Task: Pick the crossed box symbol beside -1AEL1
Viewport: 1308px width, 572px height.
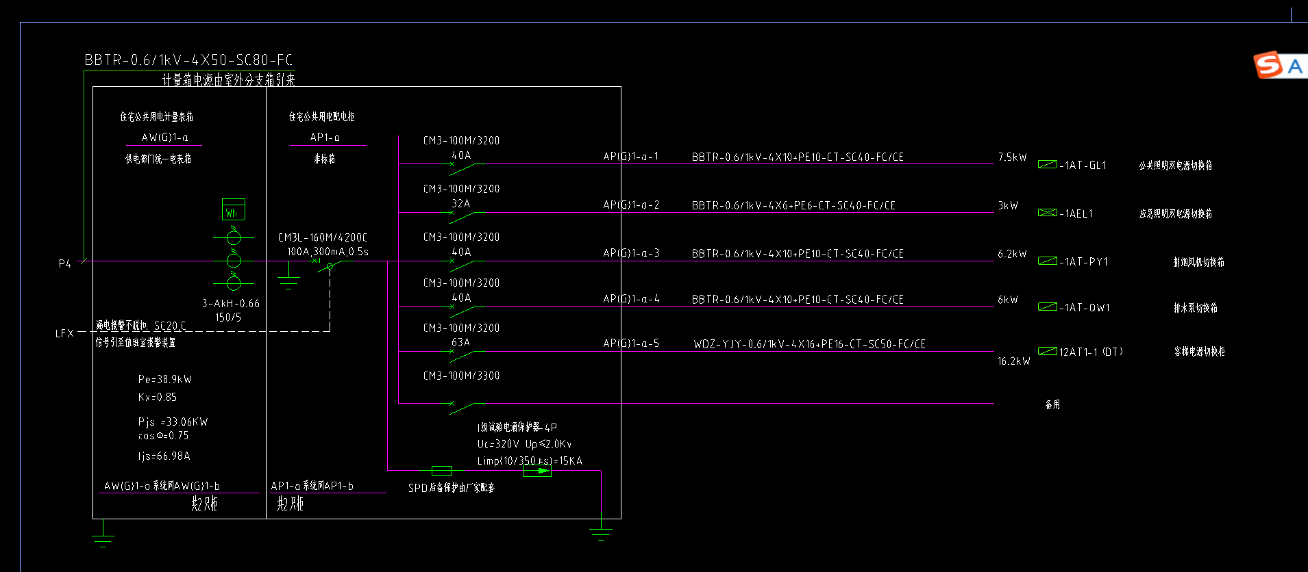Action: [1047, 213]
